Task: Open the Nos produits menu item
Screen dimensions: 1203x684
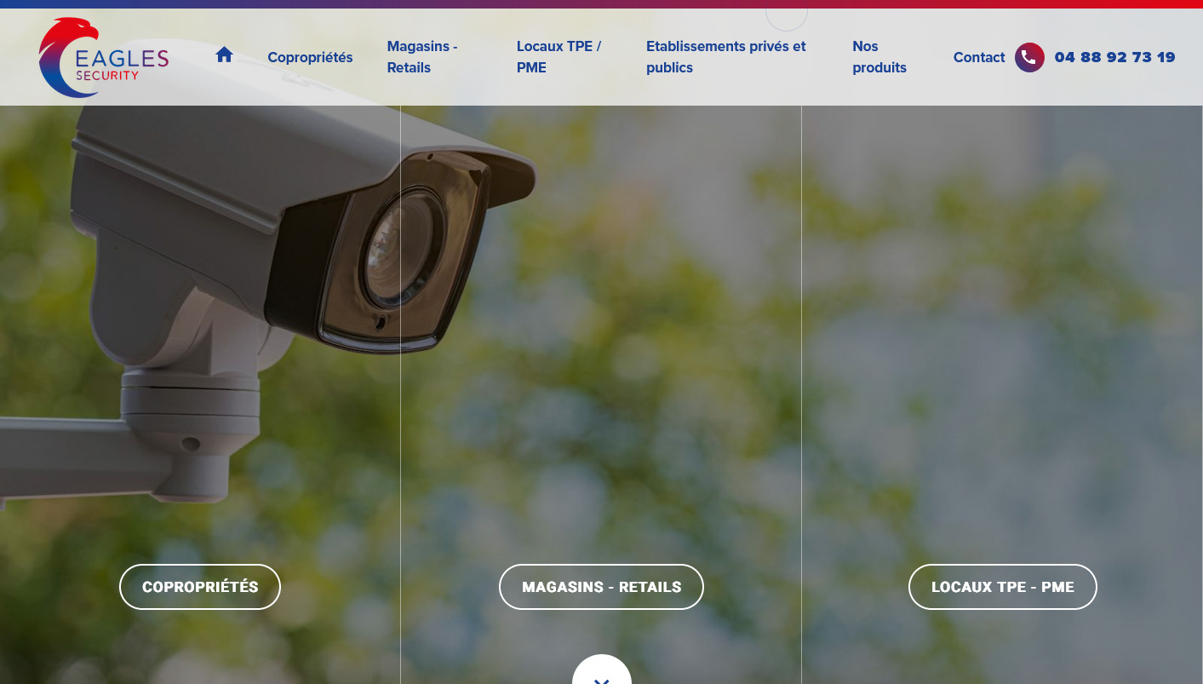Action: (879, 57)
